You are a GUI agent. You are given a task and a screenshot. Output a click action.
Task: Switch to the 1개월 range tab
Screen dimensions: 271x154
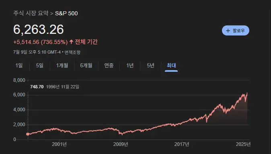coord(62,65)
